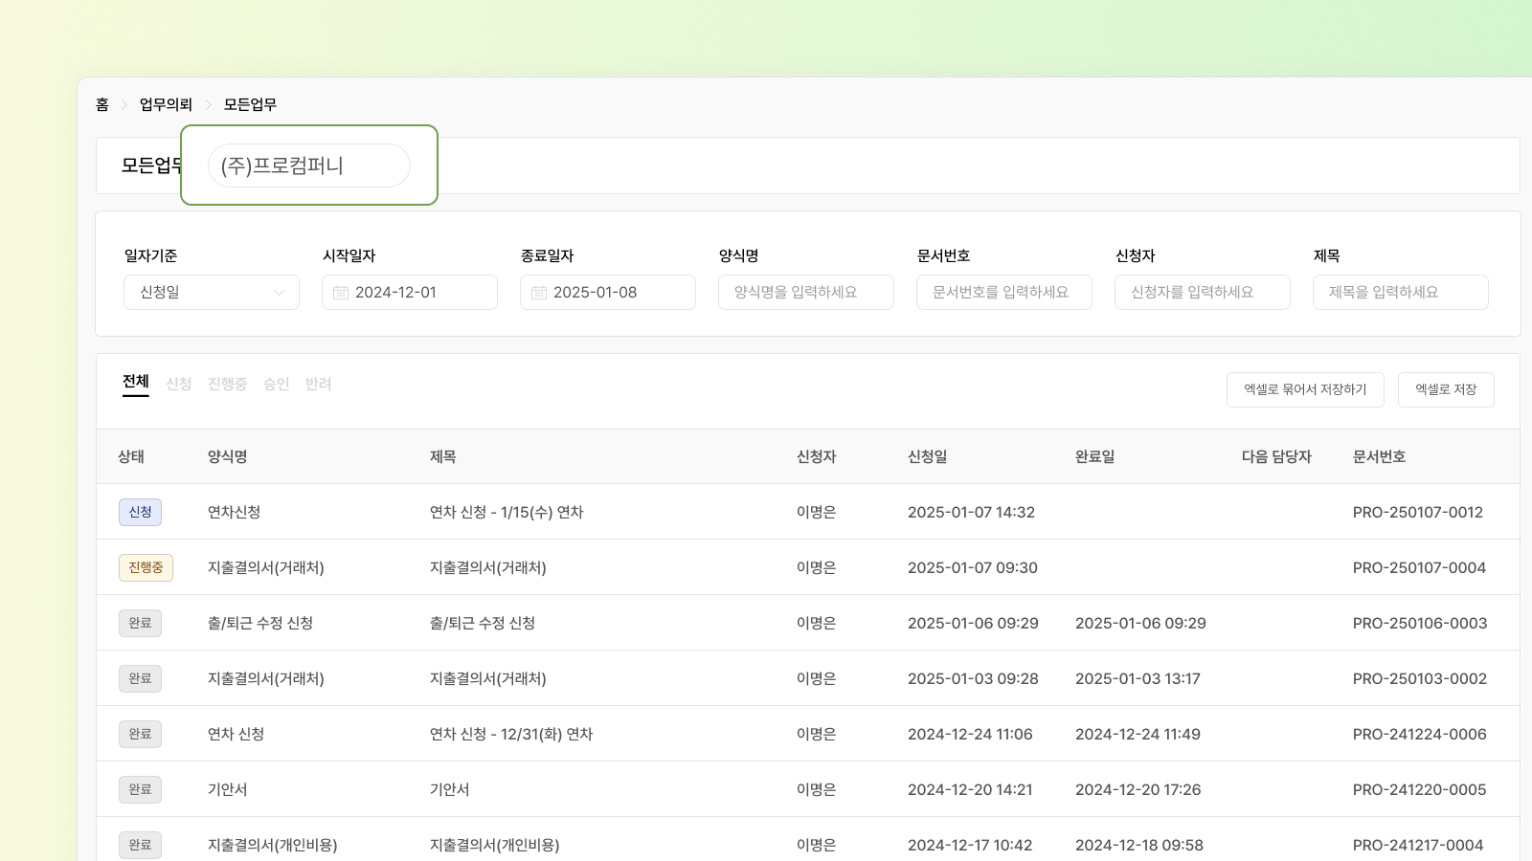Switch to the 전체 tab
Viewport: 1532px width, 861px height.
click(x=136, y=382)
